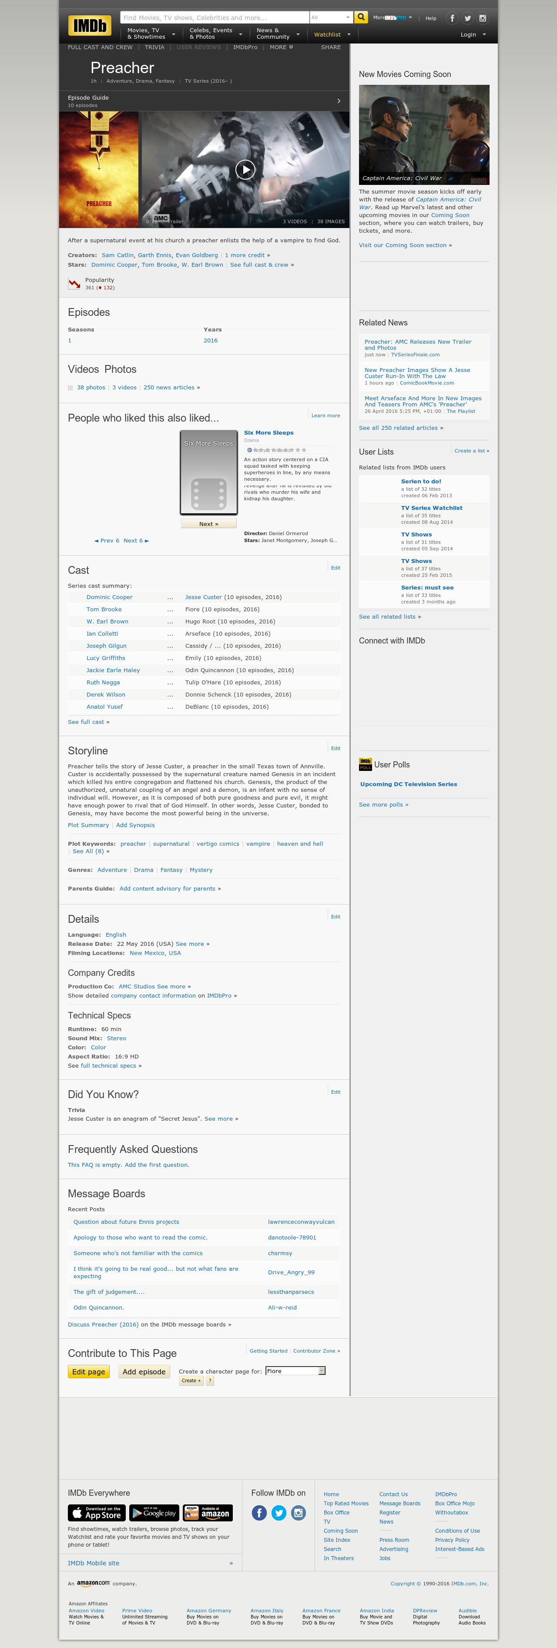The height and width of the screenshot is (1648, 557).
Task: Click the amazon.com company logo in footer
Action: (94, 1583)
